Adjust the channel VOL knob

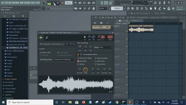[94, 37]
